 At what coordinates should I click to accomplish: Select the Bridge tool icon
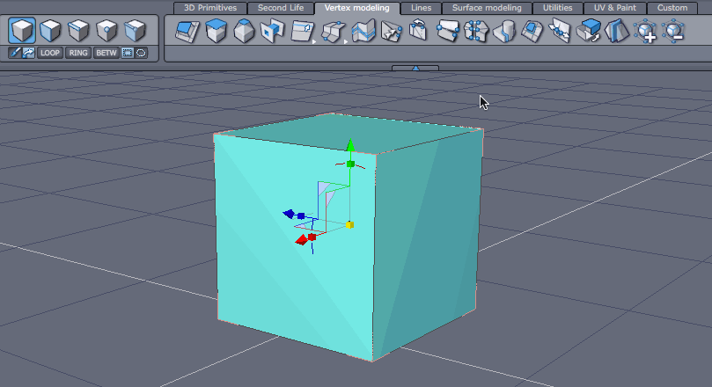click(273, 32)
